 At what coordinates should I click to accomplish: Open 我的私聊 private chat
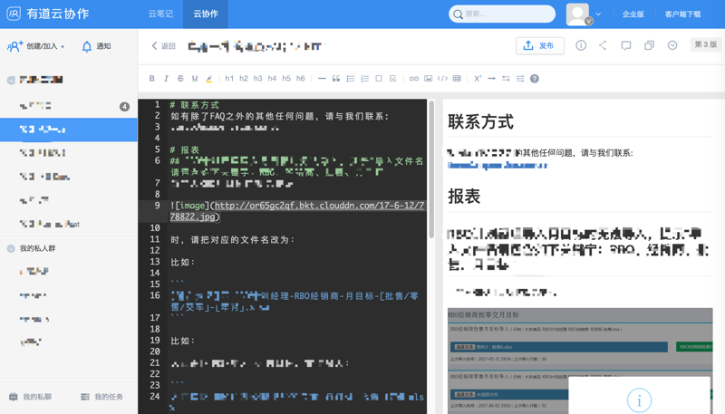(x=31, y=397)
